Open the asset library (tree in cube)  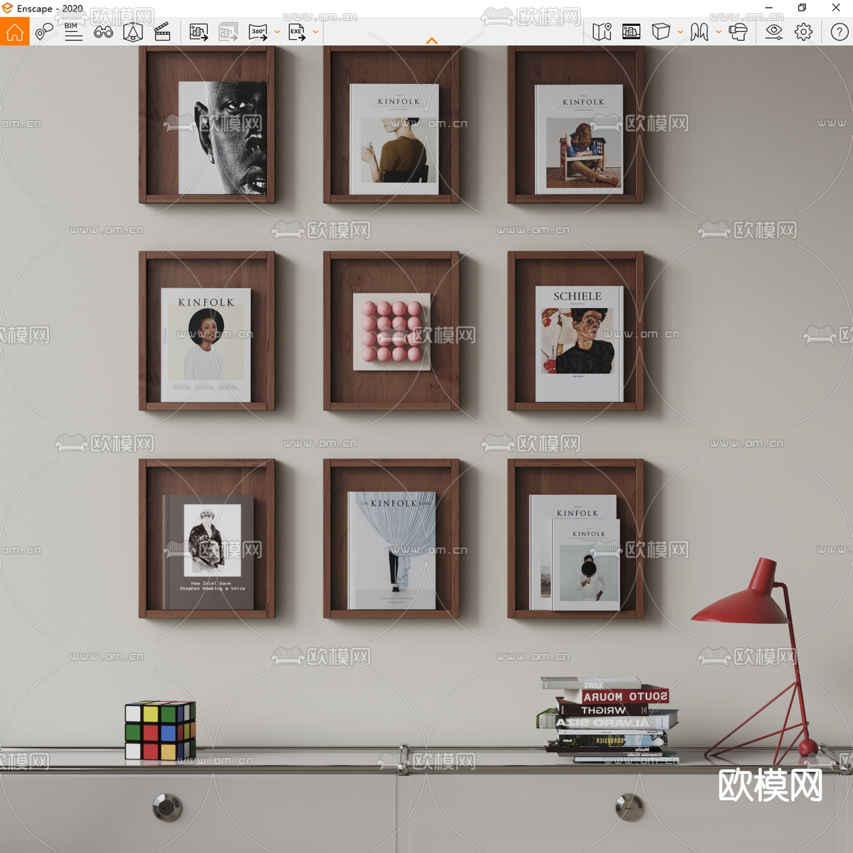point(133,32)
